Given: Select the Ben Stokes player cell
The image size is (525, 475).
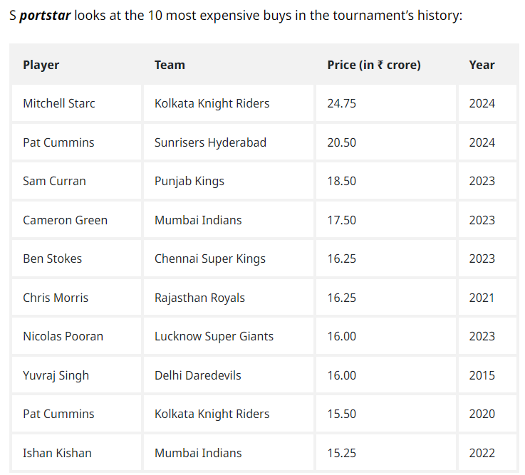Looking at the screenshot, I should 52,259.
